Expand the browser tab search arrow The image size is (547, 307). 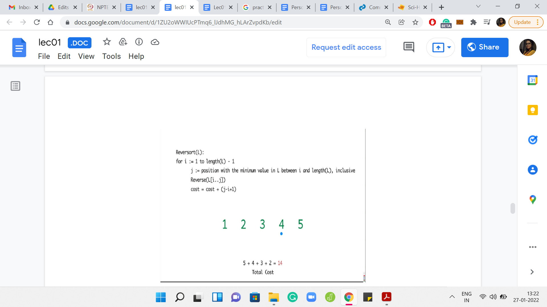point(478,7)
